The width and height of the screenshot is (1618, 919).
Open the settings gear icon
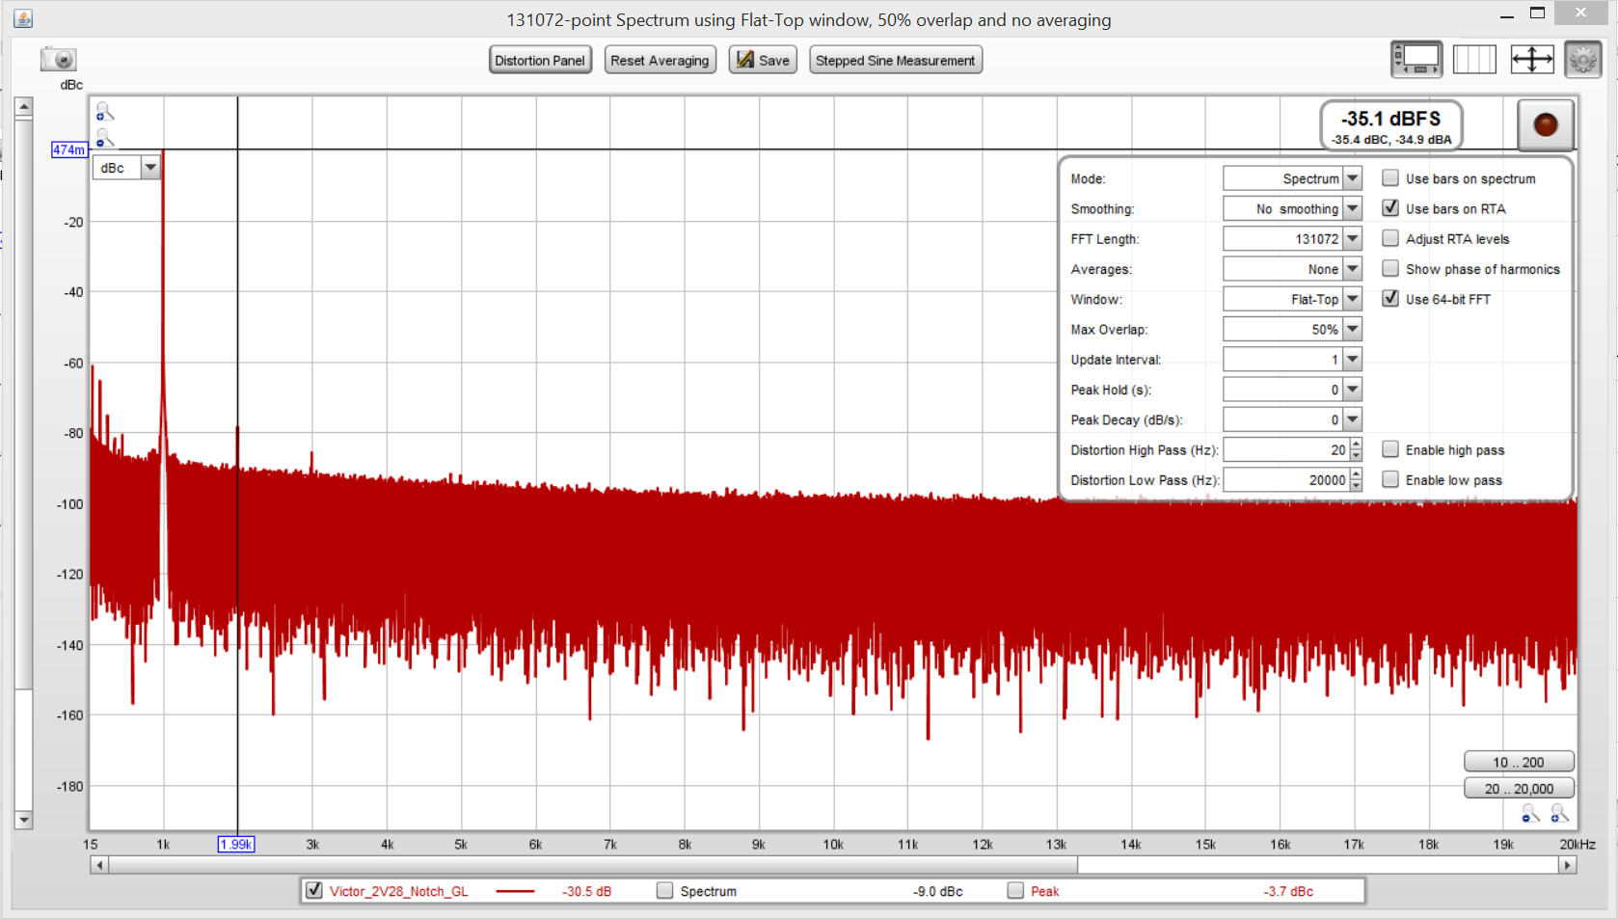pos(1582,60)
